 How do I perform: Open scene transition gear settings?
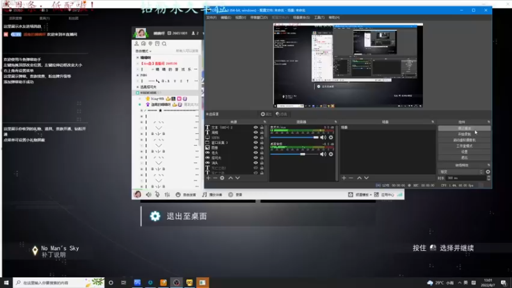[488, 172]
